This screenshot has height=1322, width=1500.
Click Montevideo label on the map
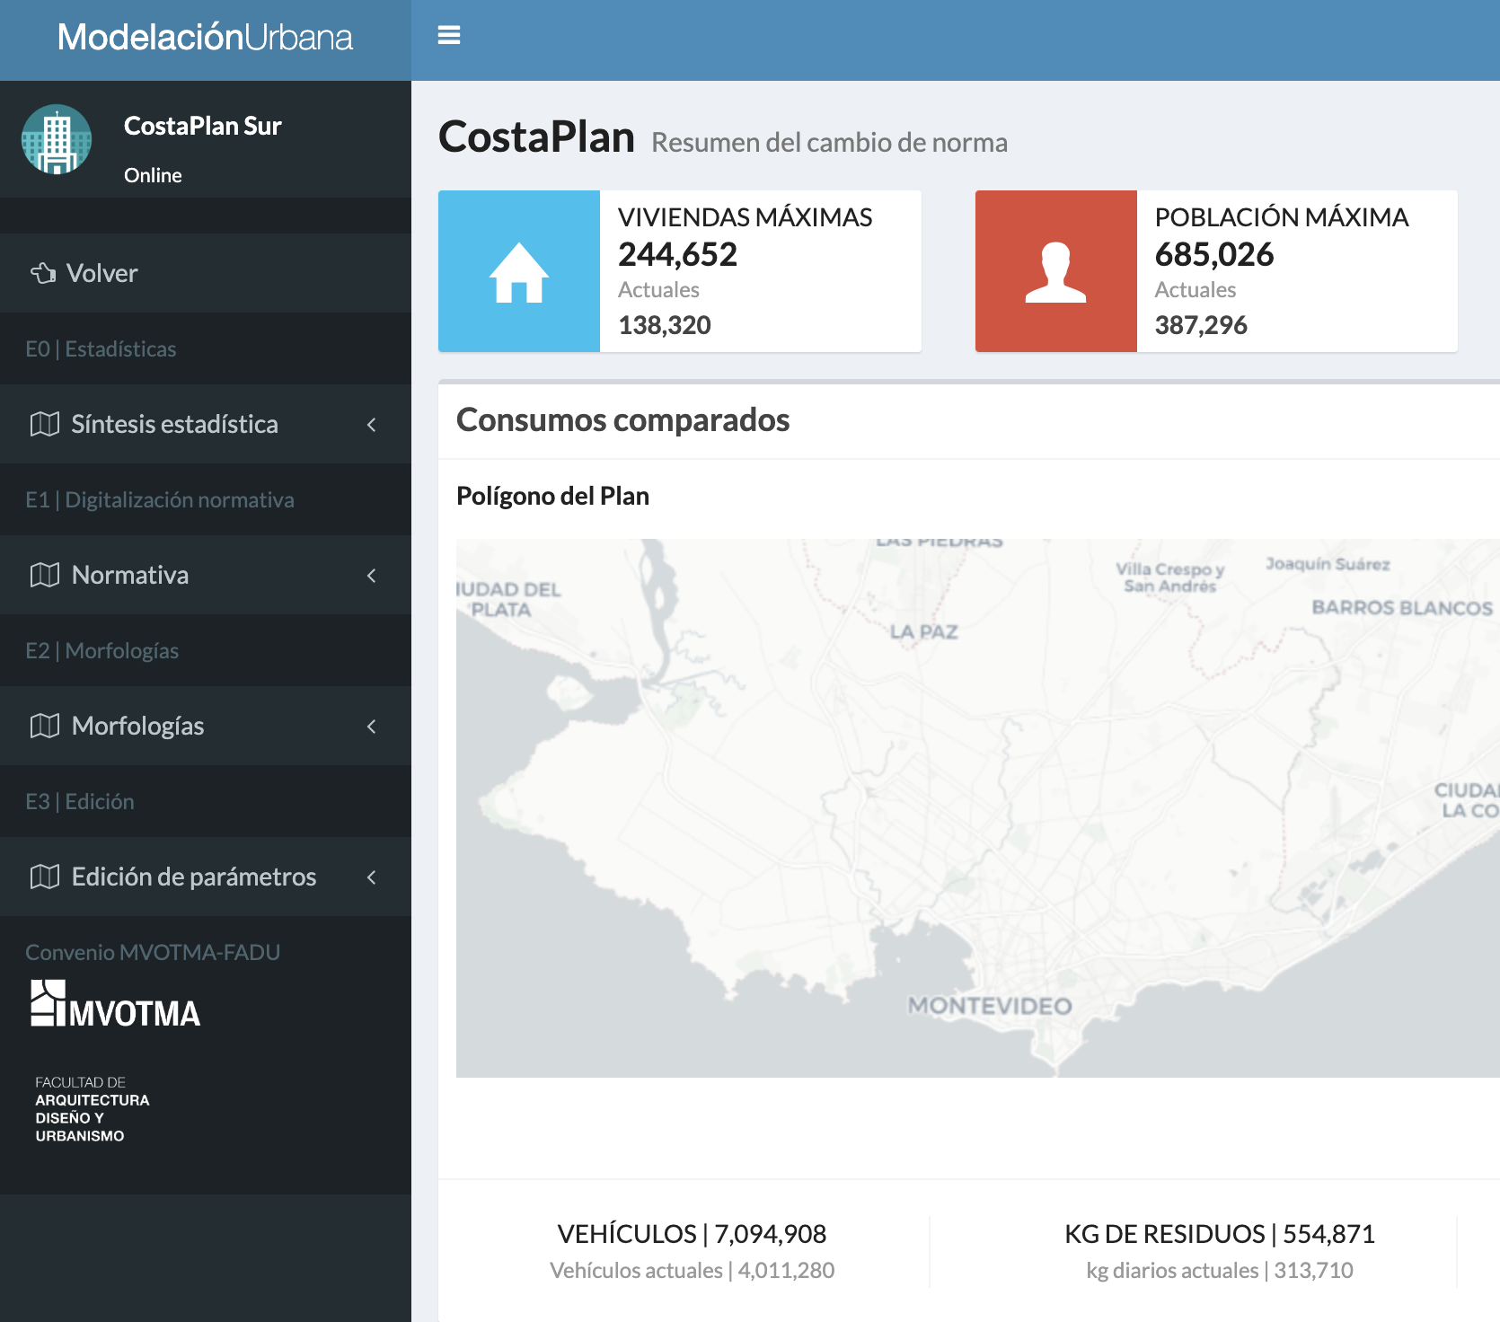(x=990, y=1006)
